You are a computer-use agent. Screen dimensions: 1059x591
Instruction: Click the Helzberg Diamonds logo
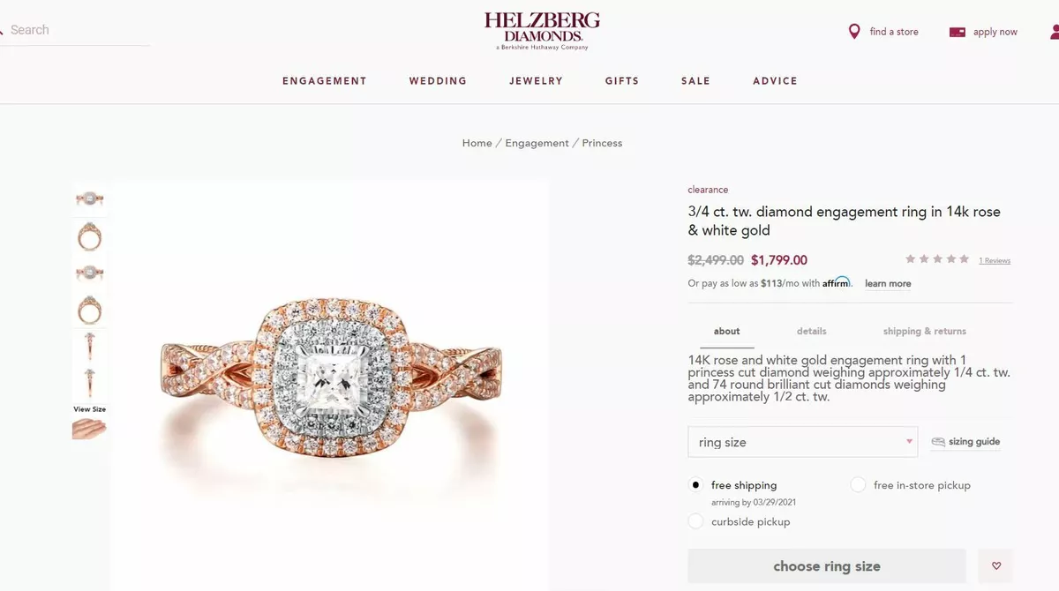542,30
